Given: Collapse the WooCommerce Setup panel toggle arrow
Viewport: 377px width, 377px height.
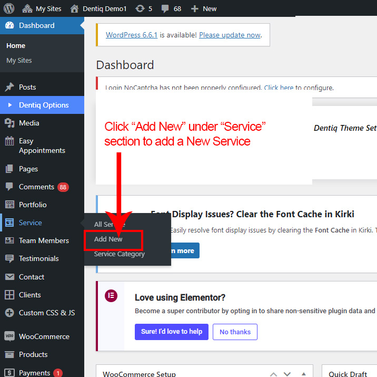Looking at the screenshot, I should click(x=304, y=374).
